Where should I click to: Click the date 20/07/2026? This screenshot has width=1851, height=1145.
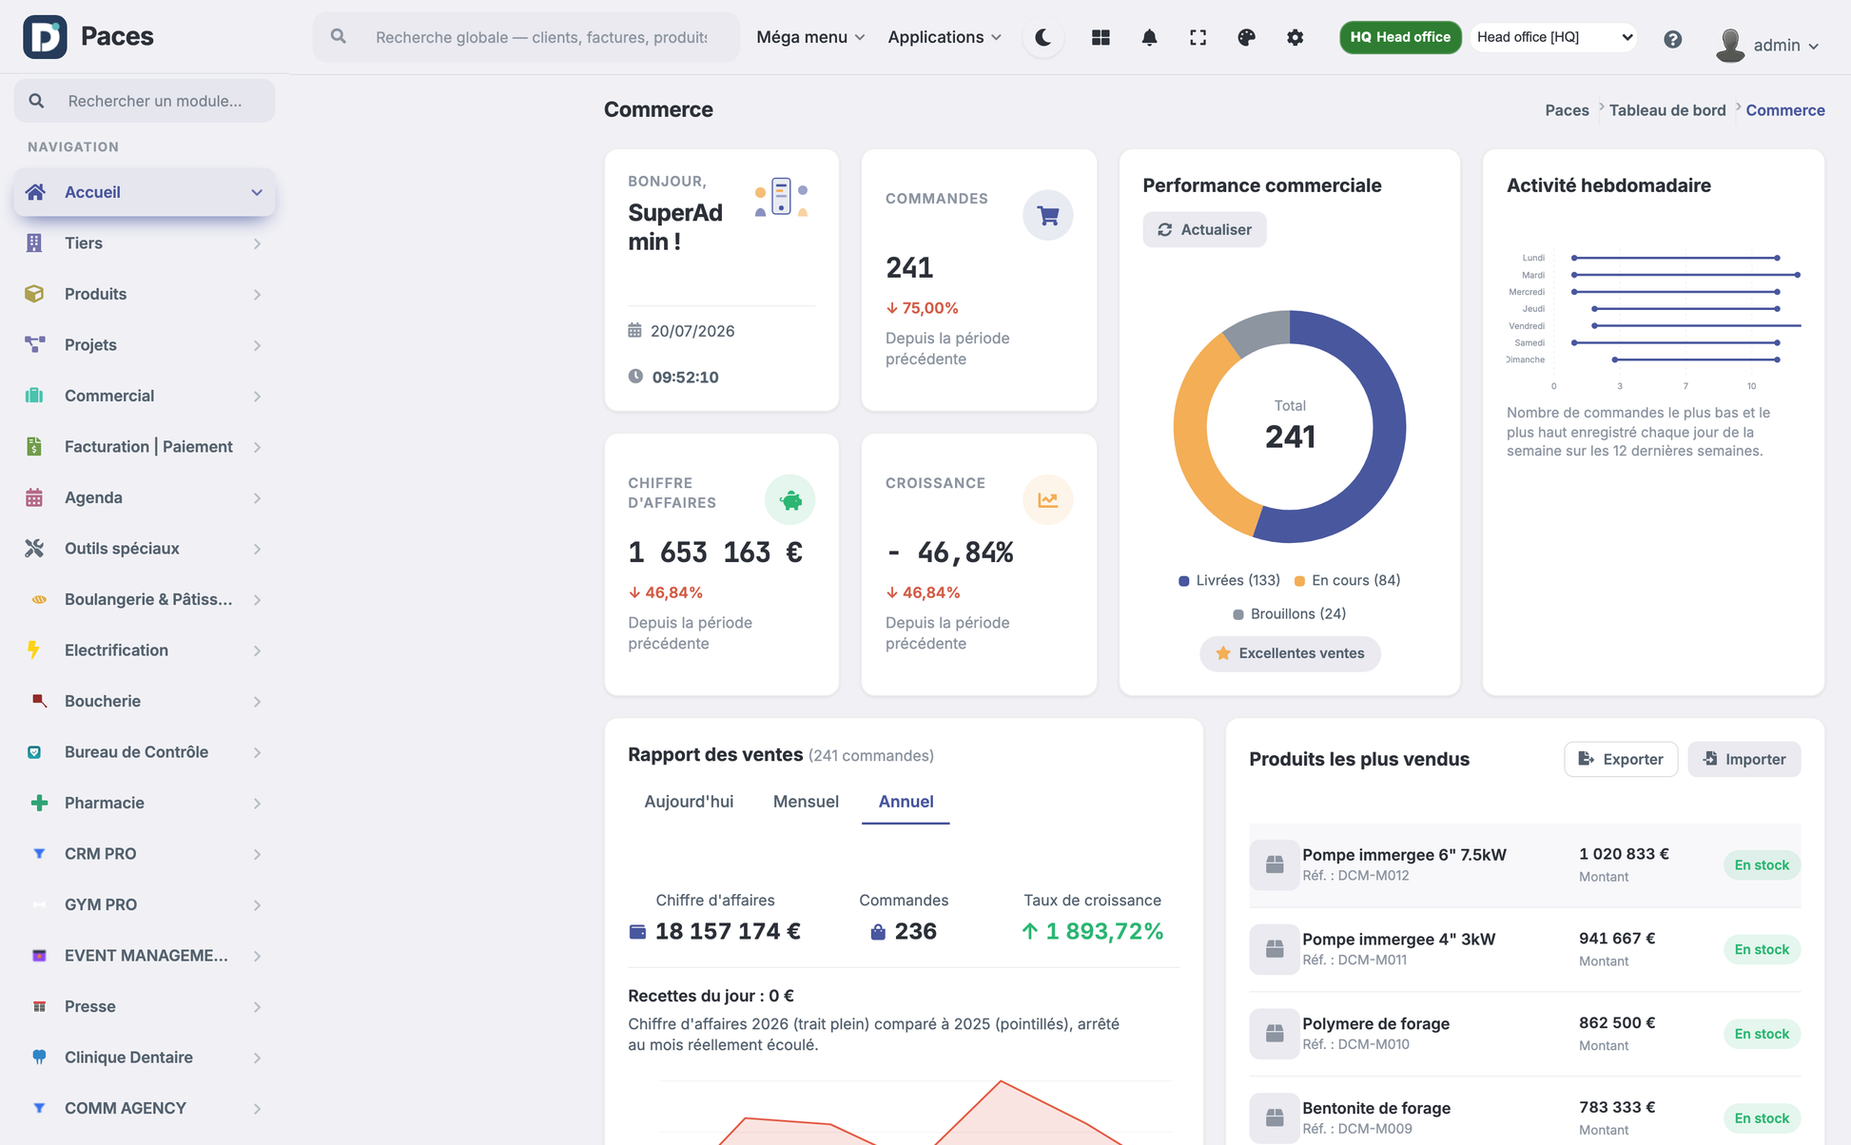(692, 331)
